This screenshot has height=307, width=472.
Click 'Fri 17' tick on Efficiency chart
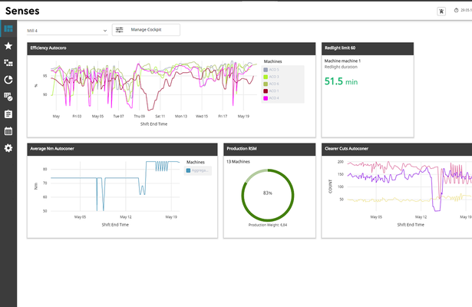point(223,116)
